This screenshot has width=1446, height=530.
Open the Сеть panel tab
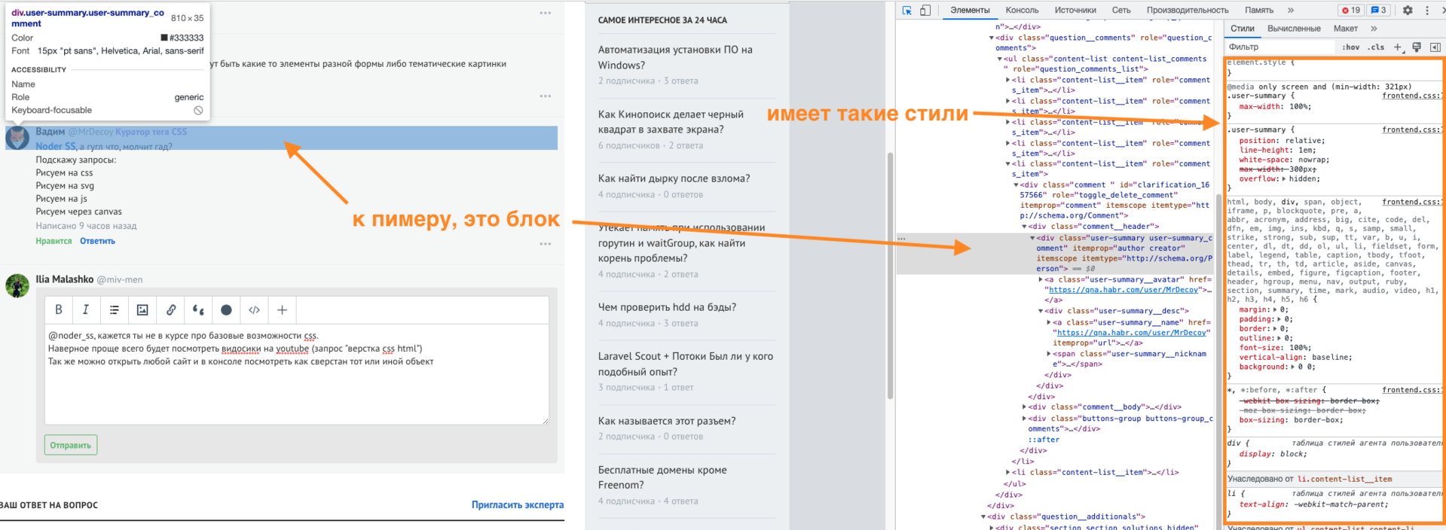click(x=1121, y=11)
